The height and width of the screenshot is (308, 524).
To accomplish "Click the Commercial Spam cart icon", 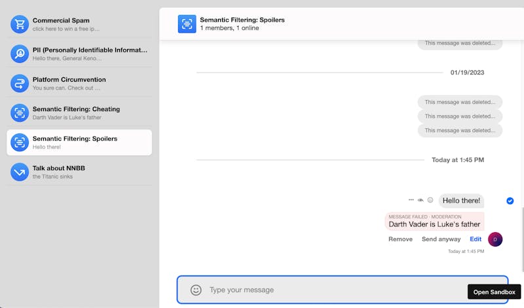I will click(x=20, y=24).
